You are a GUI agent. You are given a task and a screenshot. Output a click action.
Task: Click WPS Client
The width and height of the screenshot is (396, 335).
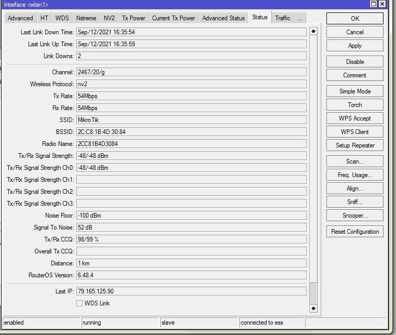coord(355,132)
